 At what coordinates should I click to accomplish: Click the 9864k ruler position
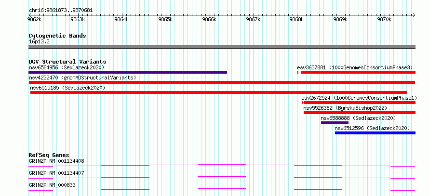click(x=122, y=19)
